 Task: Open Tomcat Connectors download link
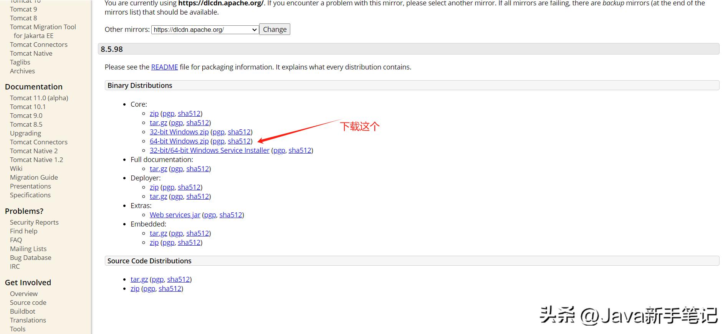point(39,45)
